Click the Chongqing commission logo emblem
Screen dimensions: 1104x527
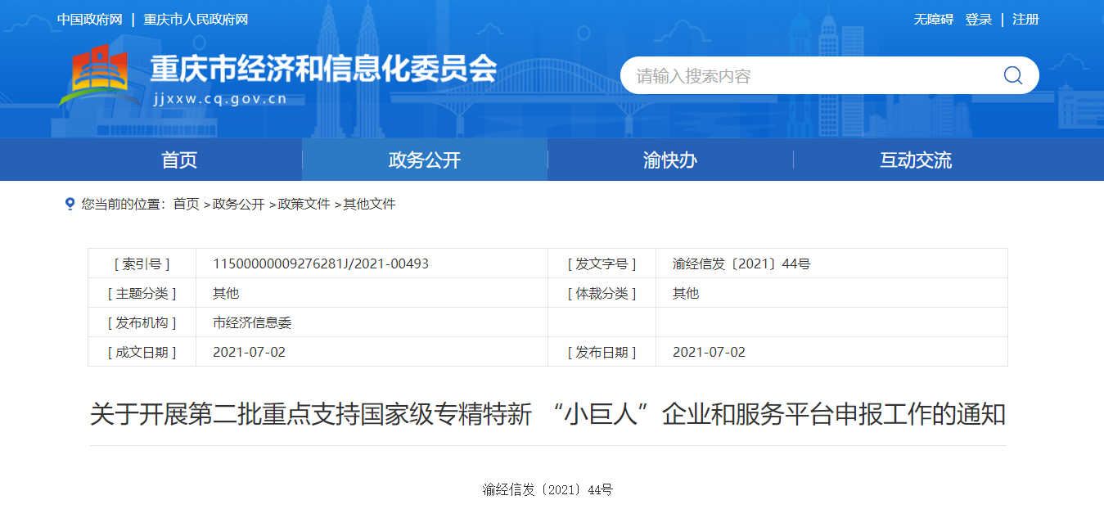coord(94,75)
